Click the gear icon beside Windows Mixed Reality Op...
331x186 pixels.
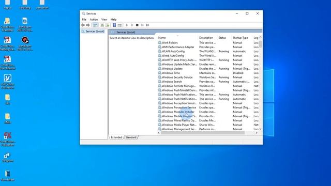point(160,120)
